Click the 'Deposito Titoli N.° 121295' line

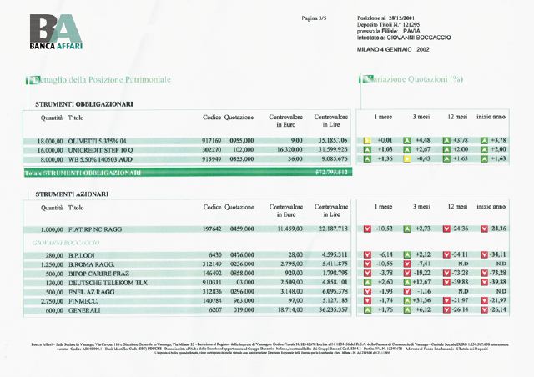[x=388, y=24]
